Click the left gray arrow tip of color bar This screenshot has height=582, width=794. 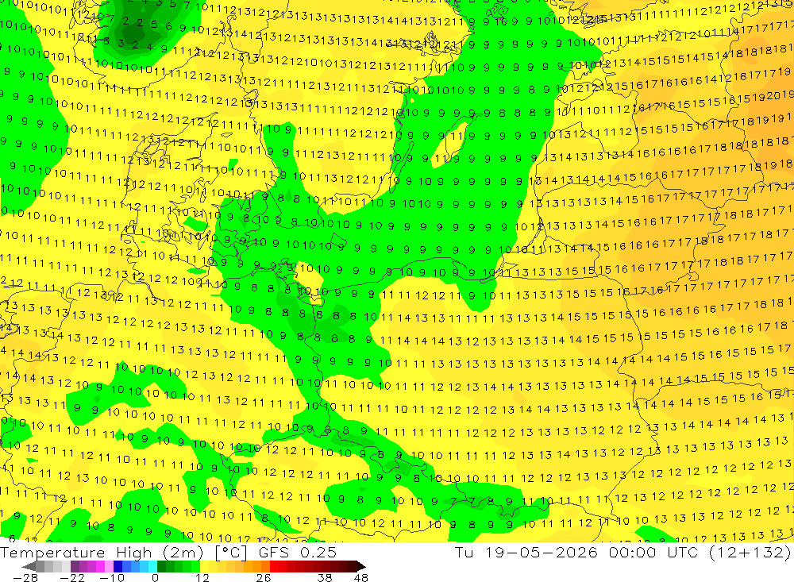pyautogui.click(x=28, y=566)
